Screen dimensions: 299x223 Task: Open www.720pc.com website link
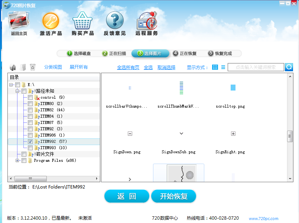pos(264,219)
